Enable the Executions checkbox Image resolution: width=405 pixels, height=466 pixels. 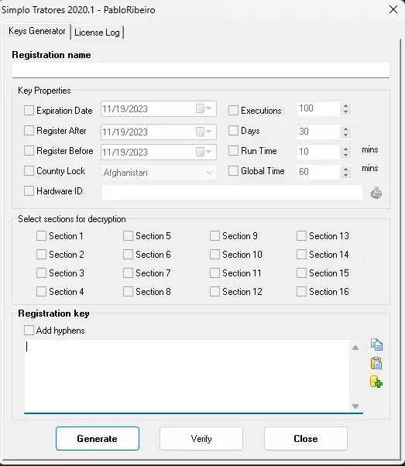point(233,110)
